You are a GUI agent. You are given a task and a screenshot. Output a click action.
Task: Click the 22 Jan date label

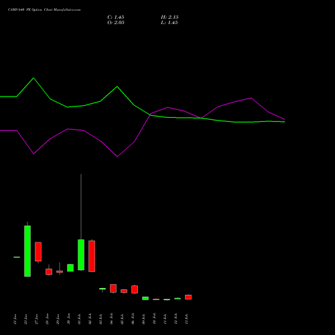pos(25,319)
